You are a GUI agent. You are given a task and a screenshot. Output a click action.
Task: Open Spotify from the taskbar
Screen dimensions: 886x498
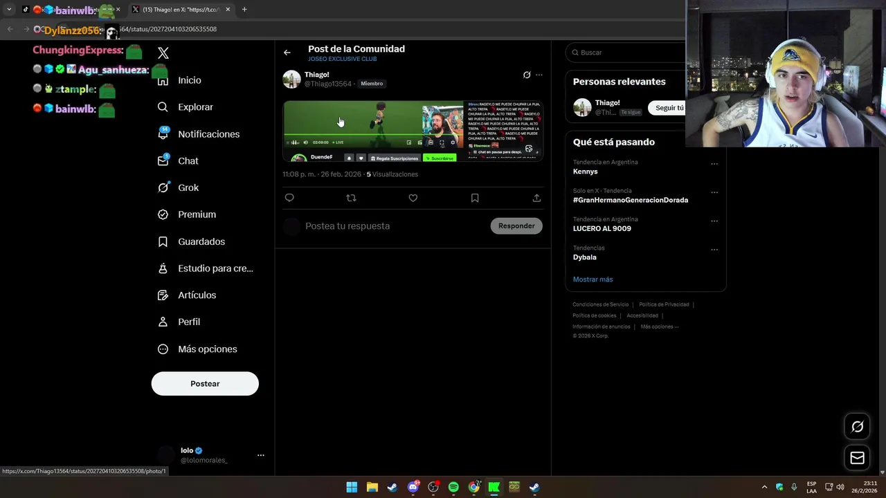[x=453, y=487]
